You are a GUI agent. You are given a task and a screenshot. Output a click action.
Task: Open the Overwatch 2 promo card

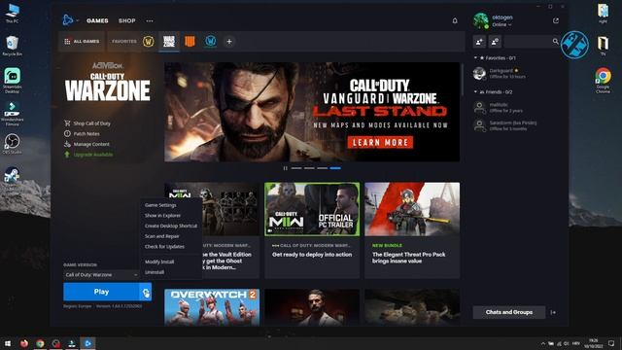coord(212,307)
